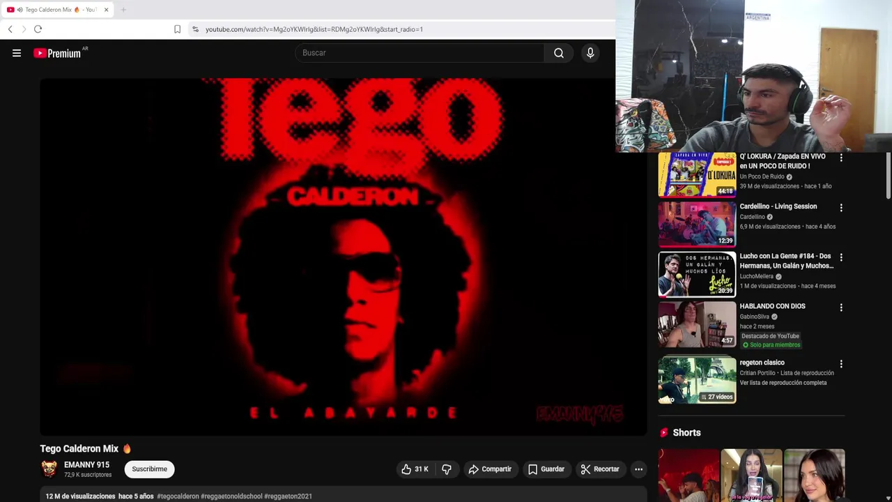The image size is (892, 502).
Task: Open options menu for HABLANDO CON DIOS
Action: [x=841, y=307]
